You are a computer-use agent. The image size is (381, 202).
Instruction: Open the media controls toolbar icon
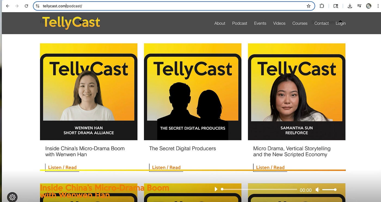click(359, 6)
